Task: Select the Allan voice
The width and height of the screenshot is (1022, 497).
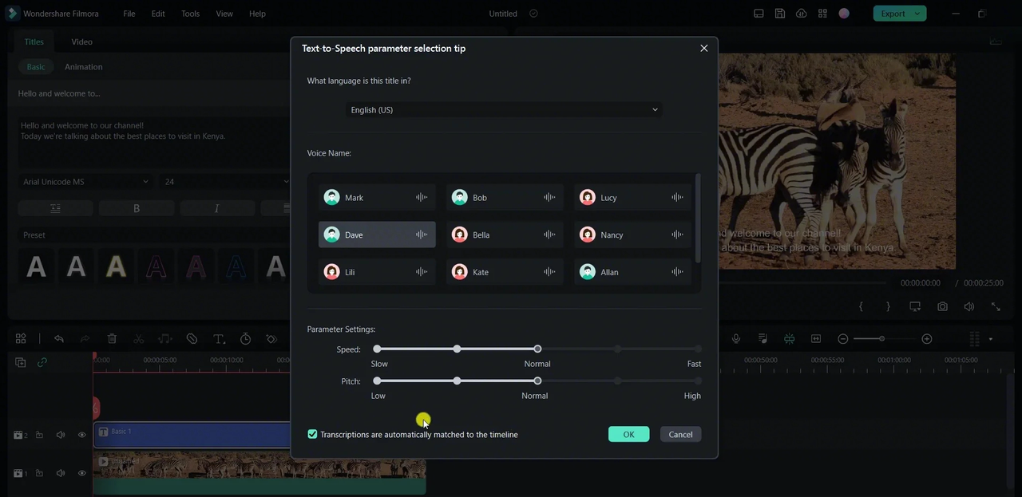Action: pyautogui.click(x=632, y=272)
